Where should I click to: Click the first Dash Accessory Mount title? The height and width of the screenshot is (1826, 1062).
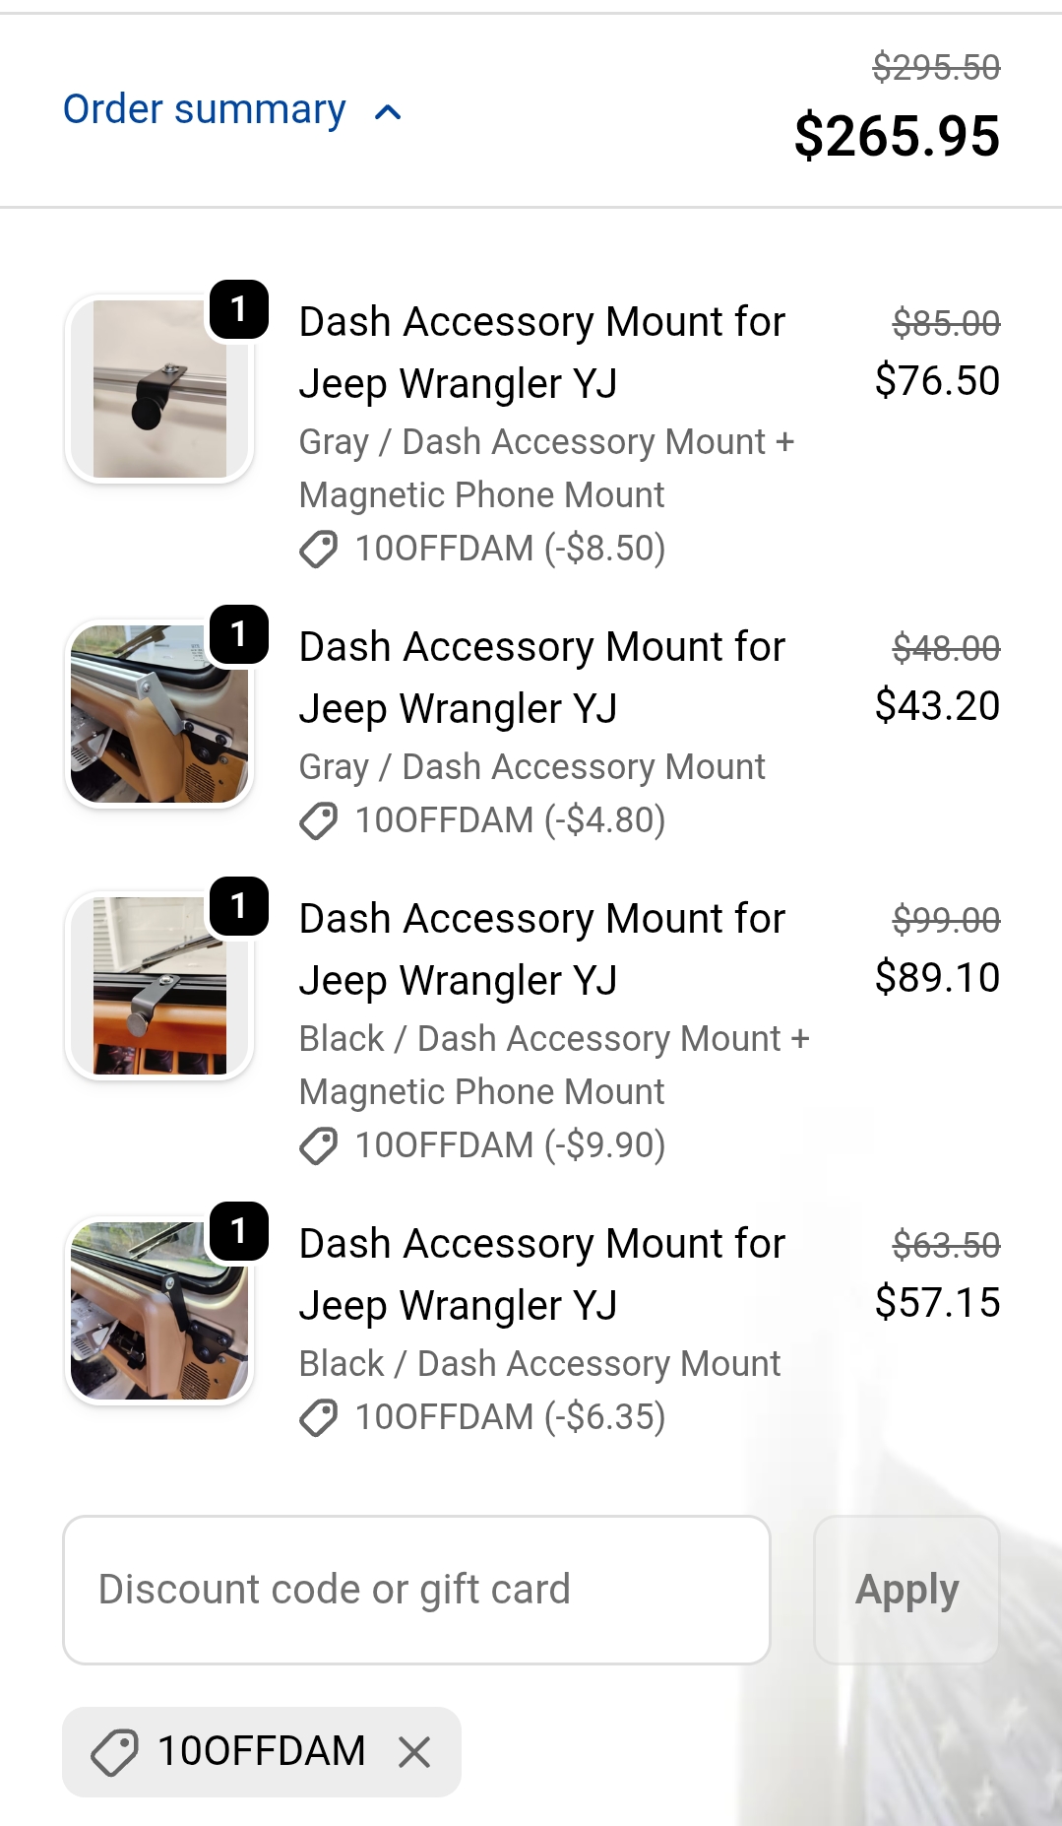[542, 352]
